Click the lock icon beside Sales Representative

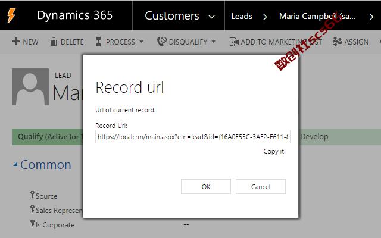point(32,209)
